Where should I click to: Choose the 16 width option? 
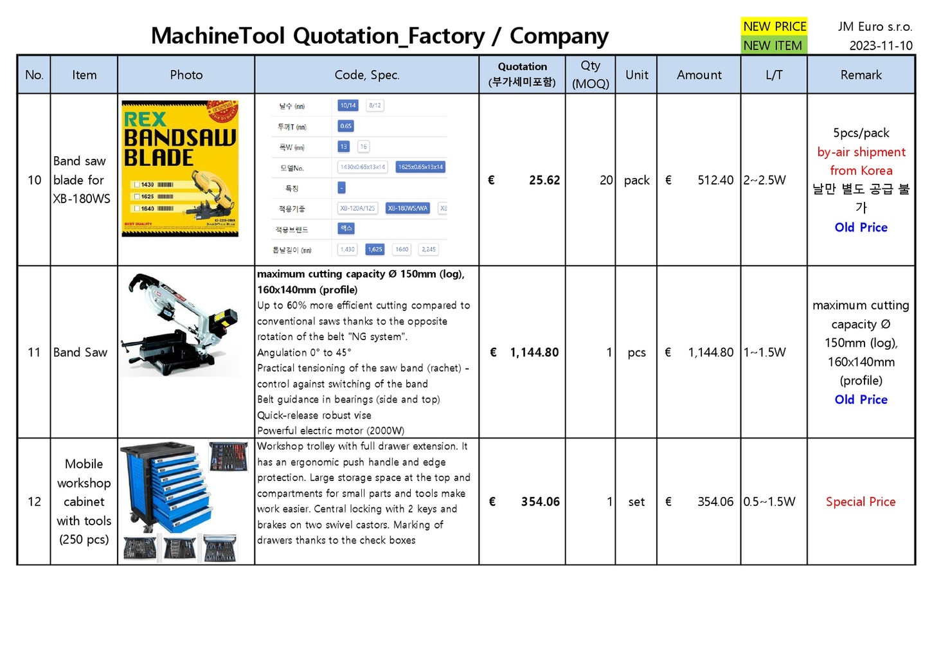pos(364,147)
